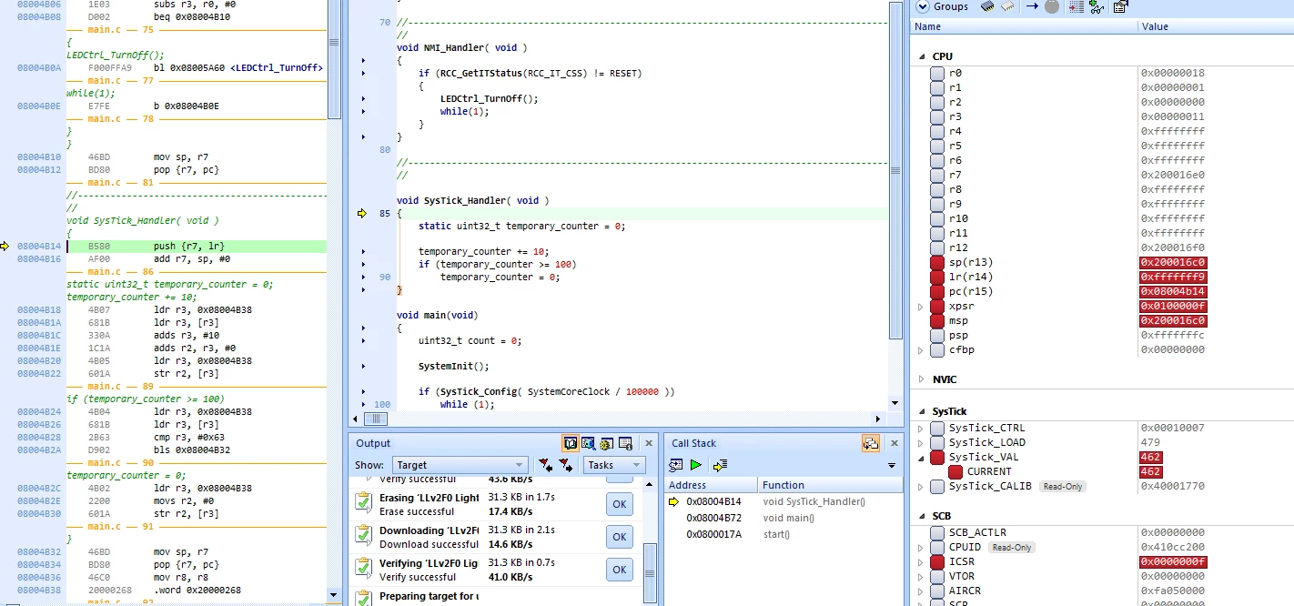1294x606 pixels.
Task: Click the Function column header in Call Stack
Action: [830, 485]
